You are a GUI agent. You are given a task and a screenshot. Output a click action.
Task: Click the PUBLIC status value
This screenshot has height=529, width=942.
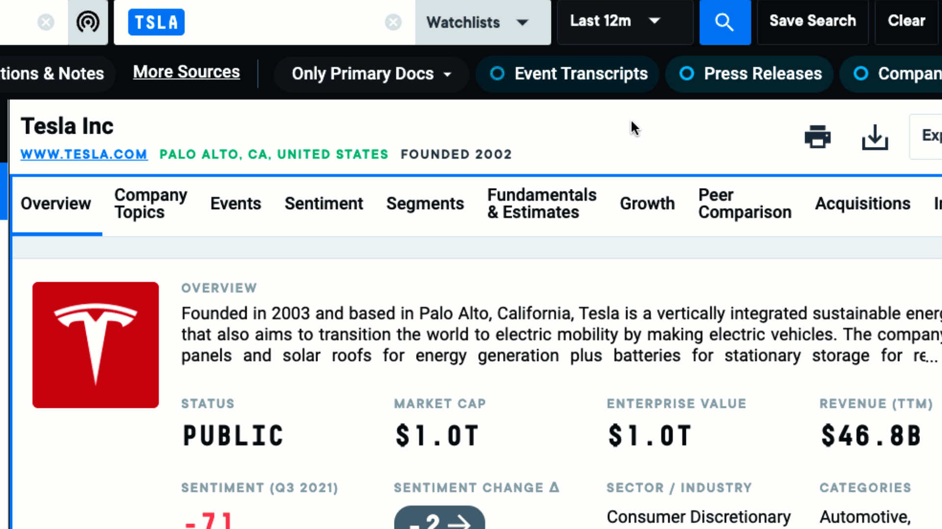pos(233,436)
